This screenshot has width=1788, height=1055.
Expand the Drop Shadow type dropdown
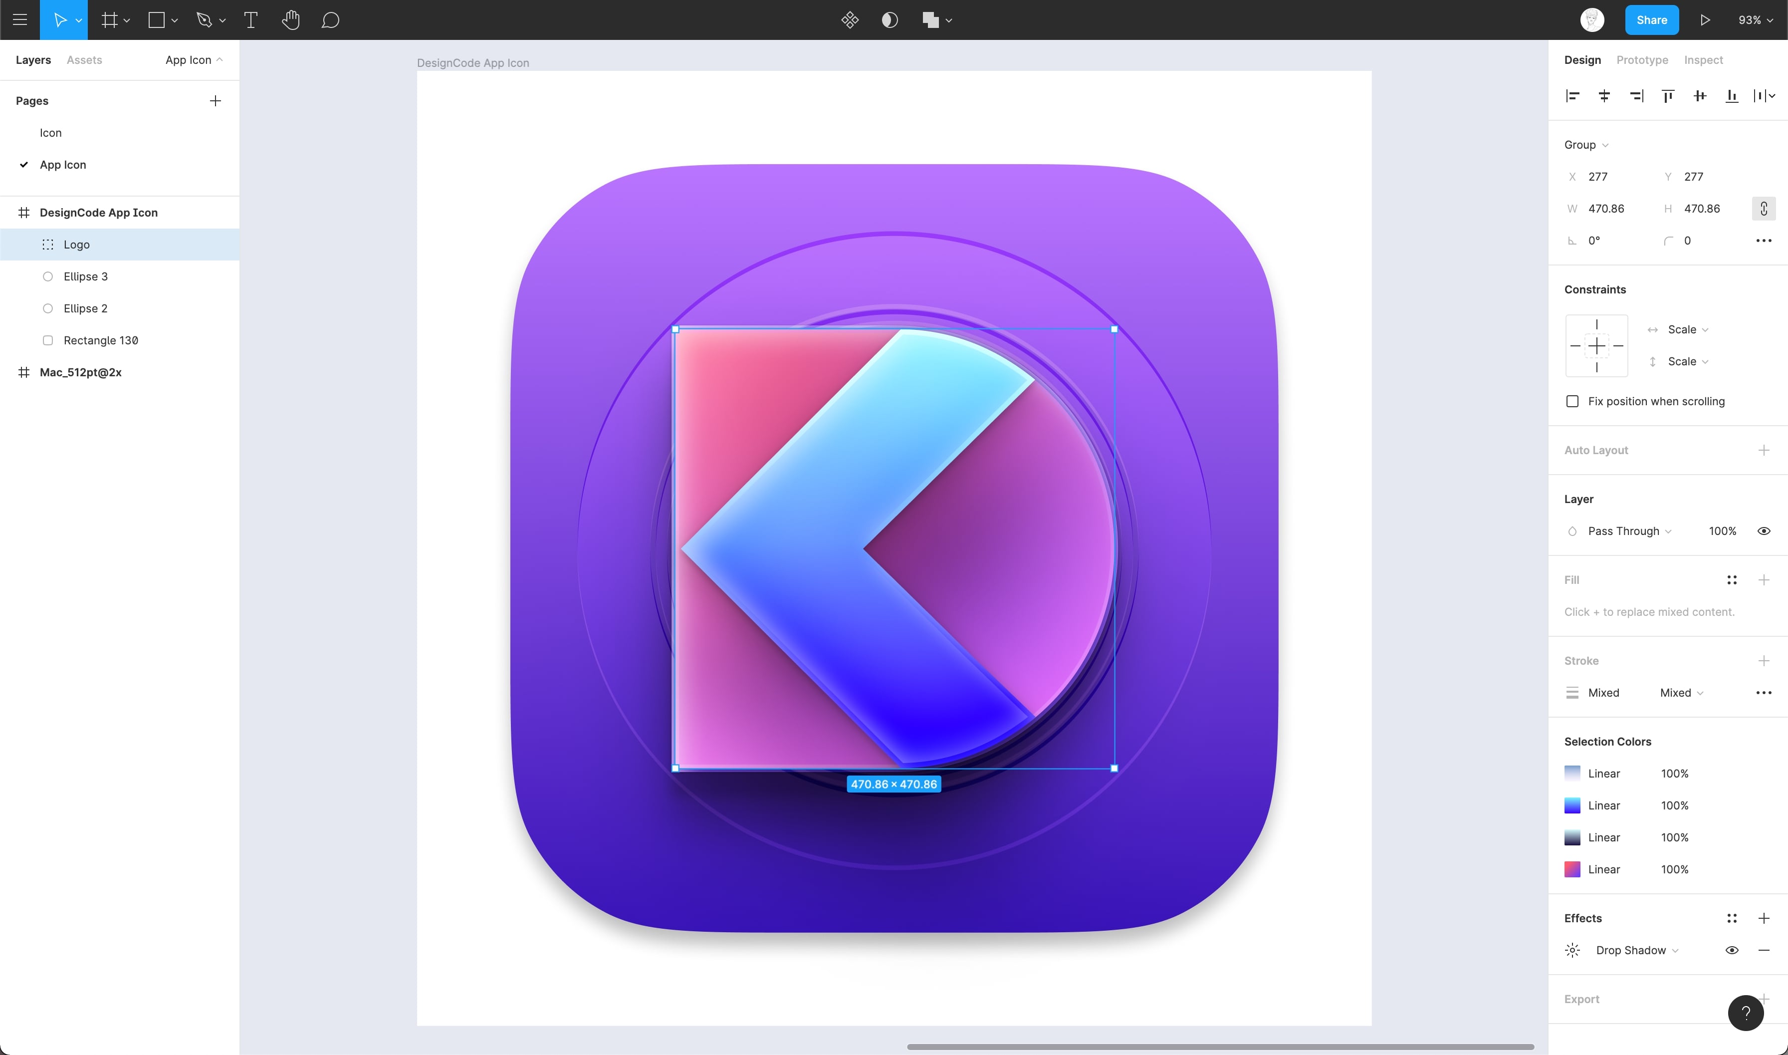1637,951
